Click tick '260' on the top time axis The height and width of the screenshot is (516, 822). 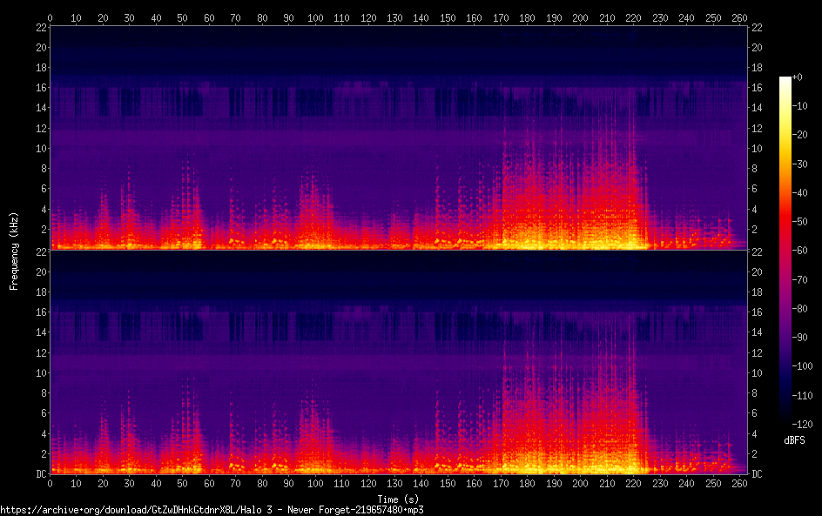pos(739,17)
